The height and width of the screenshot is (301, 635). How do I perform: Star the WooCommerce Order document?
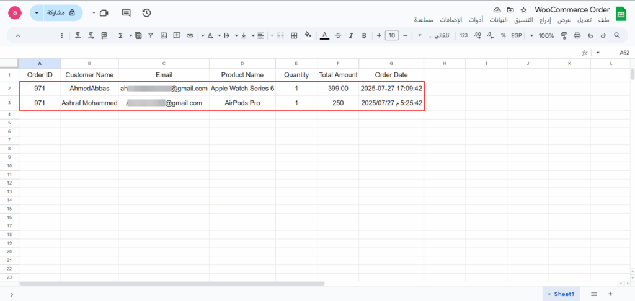pos(523,10)
